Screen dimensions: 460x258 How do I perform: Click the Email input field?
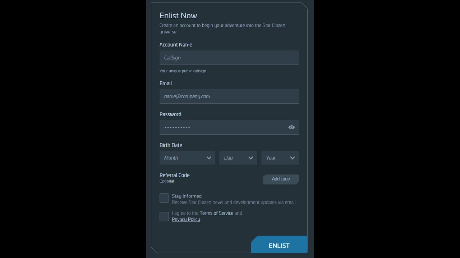[x=229, y=96]
